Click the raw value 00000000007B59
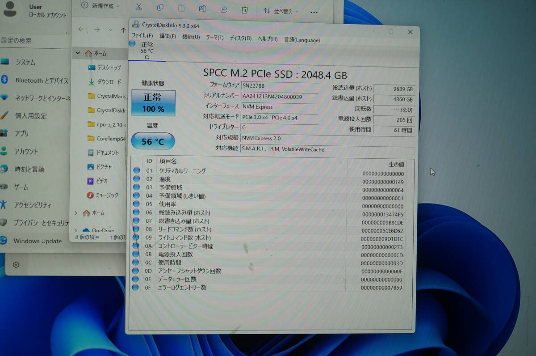536x356 pixels. click(x=381, y=288)
